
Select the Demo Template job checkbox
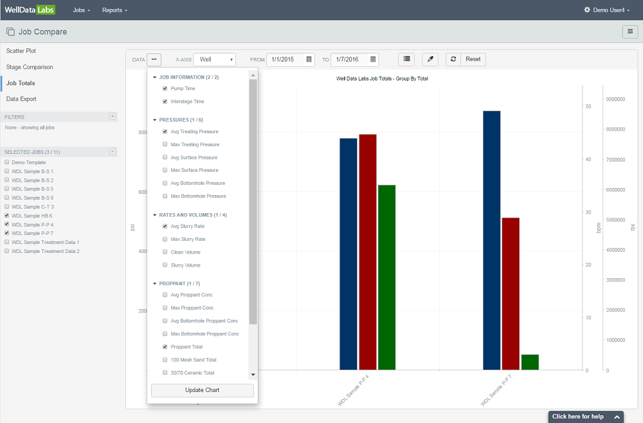click(6, 162)
